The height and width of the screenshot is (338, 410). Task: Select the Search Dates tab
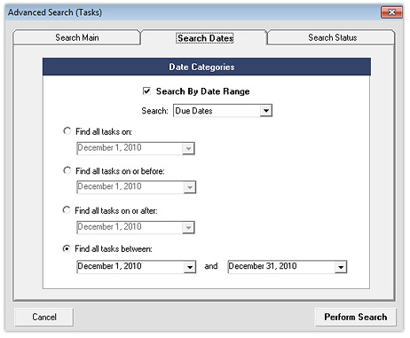(205, 38)
